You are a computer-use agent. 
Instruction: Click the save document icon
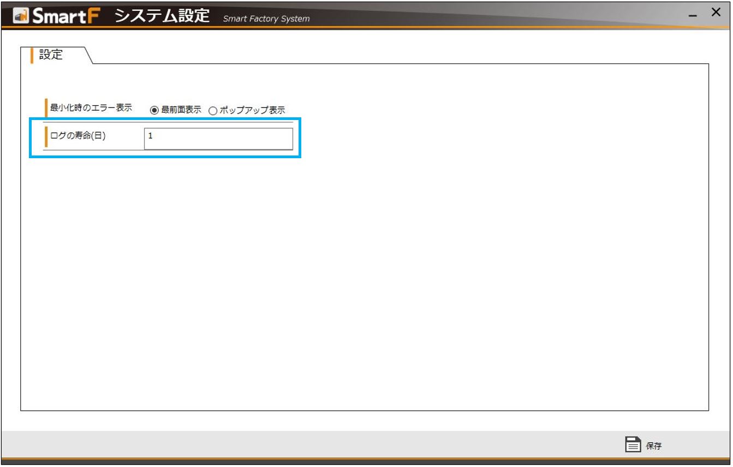pos(632,445)
